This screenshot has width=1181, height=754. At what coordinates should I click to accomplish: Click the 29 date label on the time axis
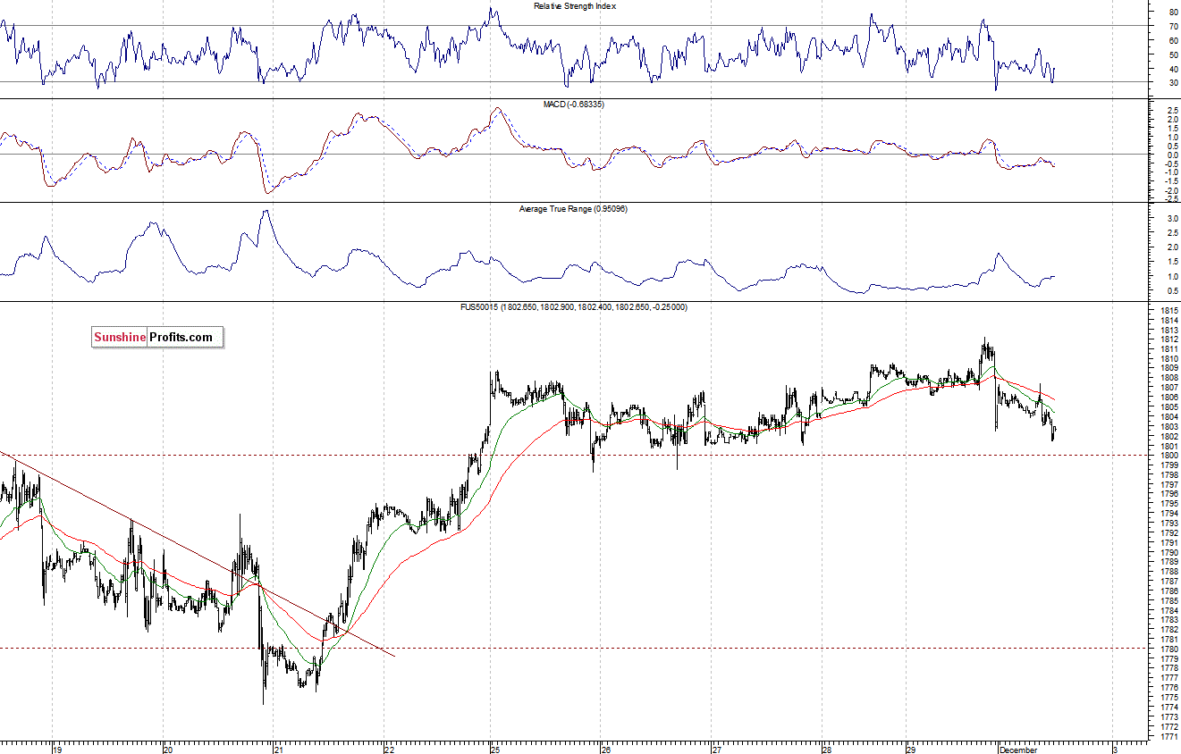click(911, 749)
